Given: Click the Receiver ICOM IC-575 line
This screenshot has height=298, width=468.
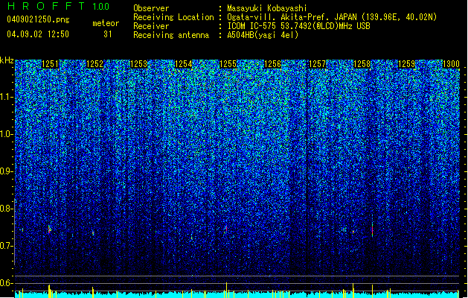Looking at the screenshot, I should click(x=251, y=26).
